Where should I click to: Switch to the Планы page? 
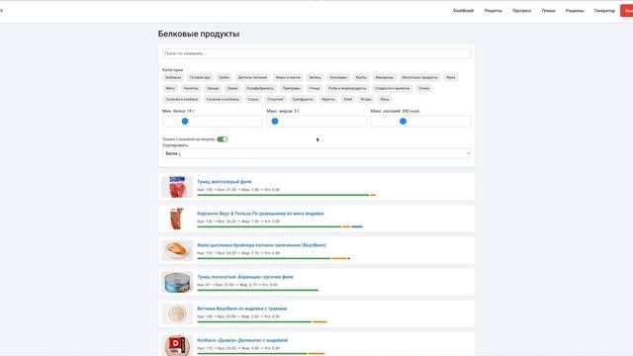548,11
